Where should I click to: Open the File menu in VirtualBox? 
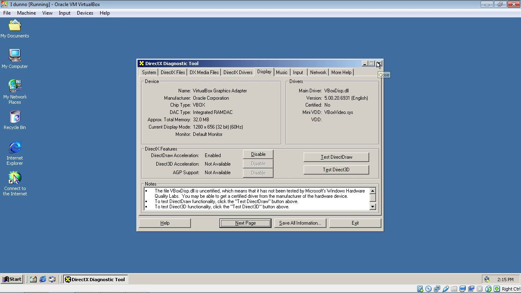(7, 13)
